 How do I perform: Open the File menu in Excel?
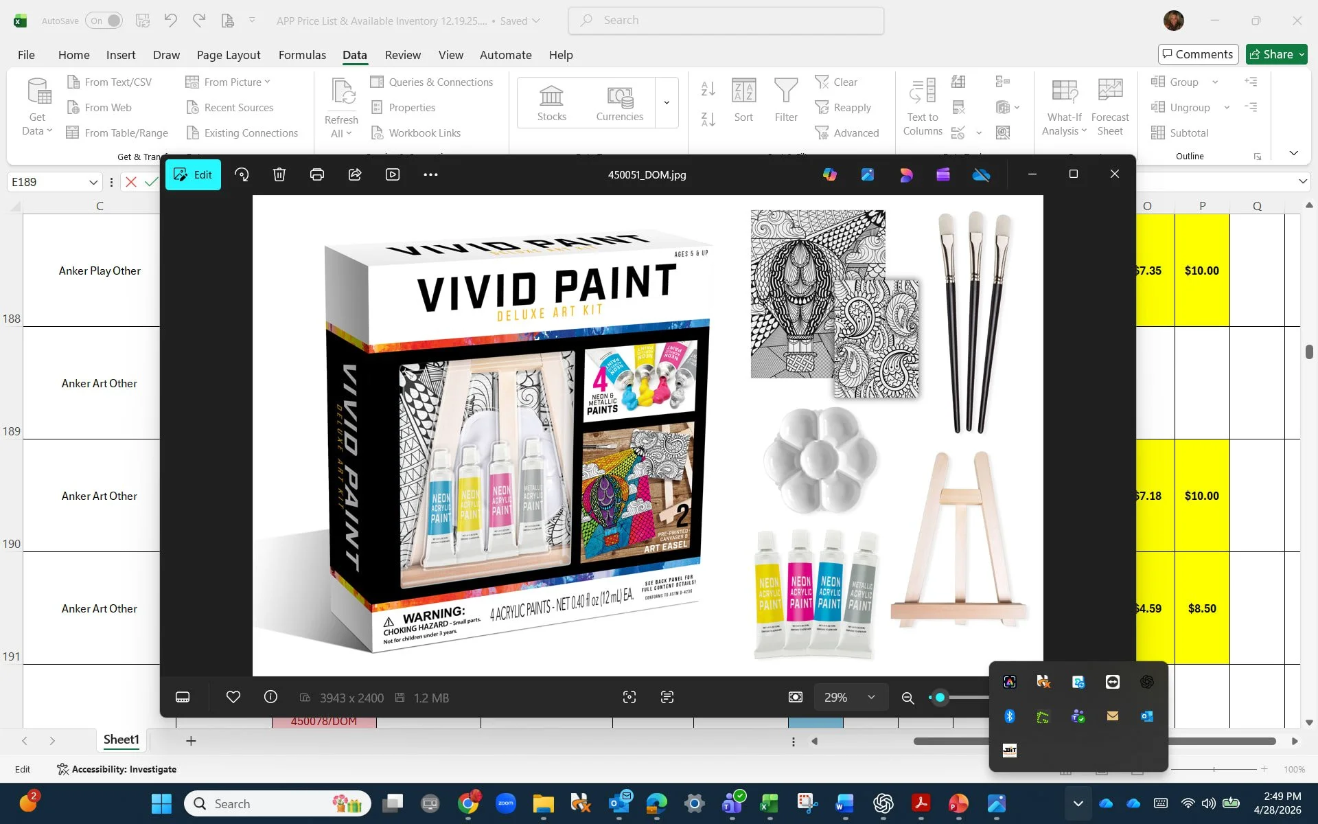26,55
